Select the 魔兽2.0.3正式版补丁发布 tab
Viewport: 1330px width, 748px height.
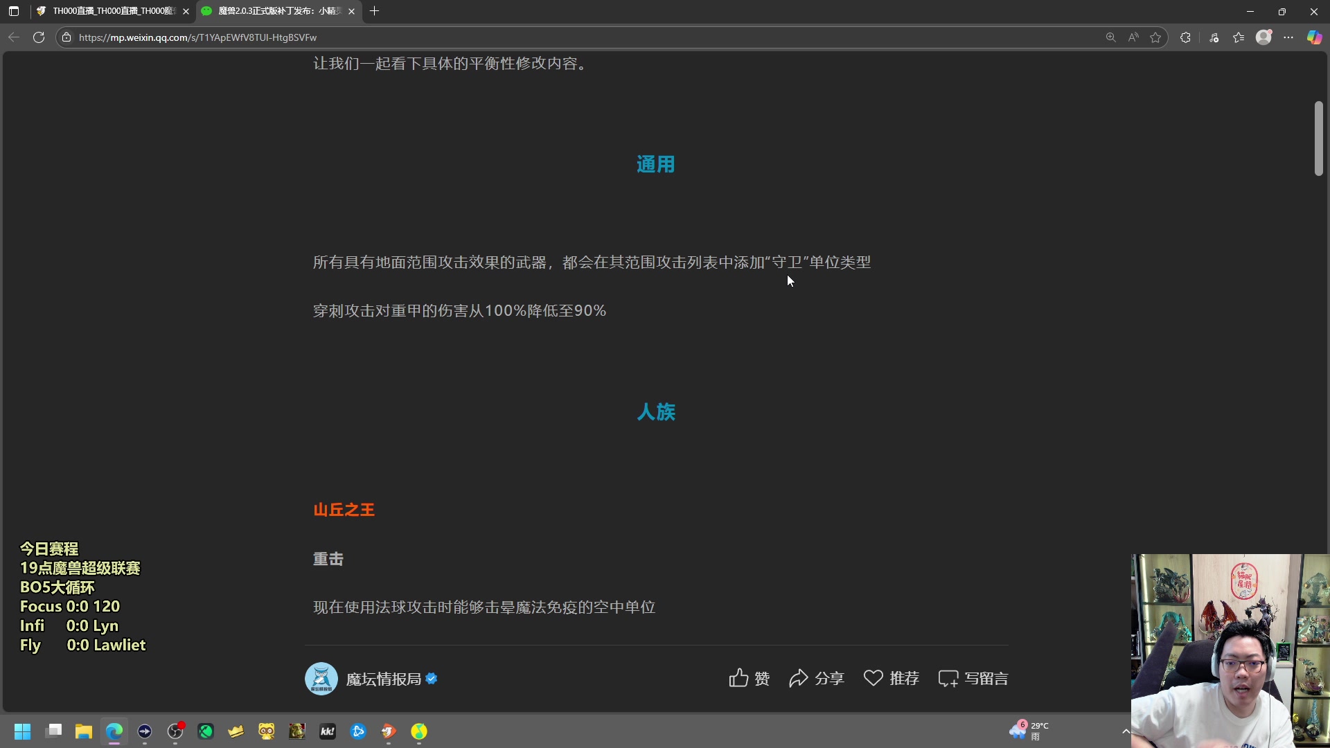click(279, 11)
